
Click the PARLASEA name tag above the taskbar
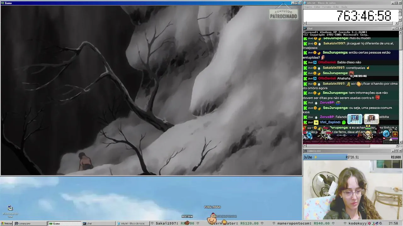pyautogui.click(x=212, y=207)
